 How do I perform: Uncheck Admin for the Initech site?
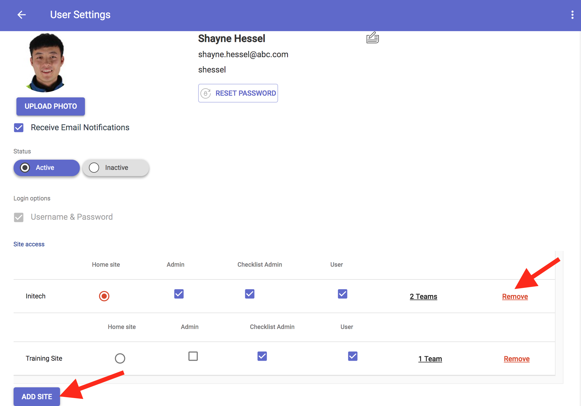click(179, 294)
